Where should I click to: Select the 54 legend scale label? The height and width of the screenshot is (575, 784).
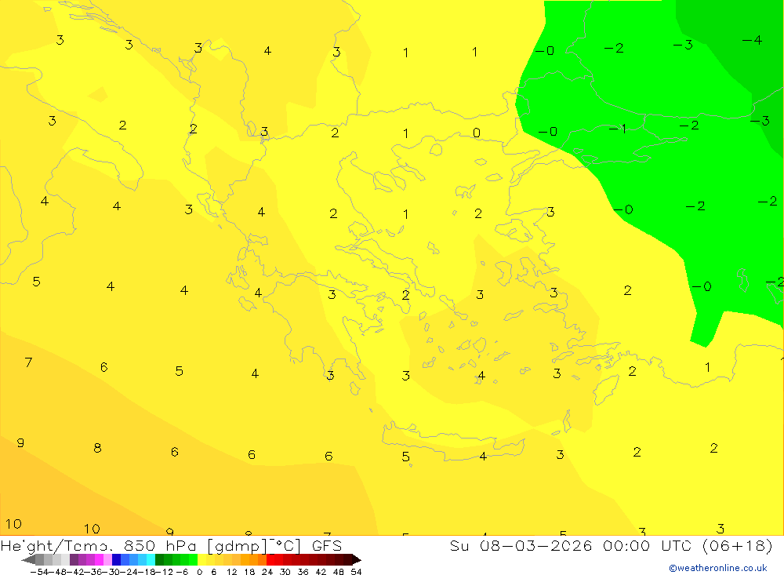click(x=356, y=572)
